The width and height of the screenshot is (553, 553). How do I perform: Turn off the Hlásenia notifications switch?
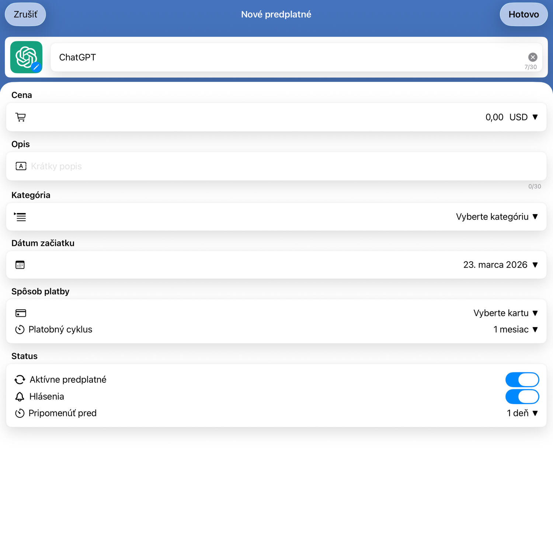coord(522,397)
